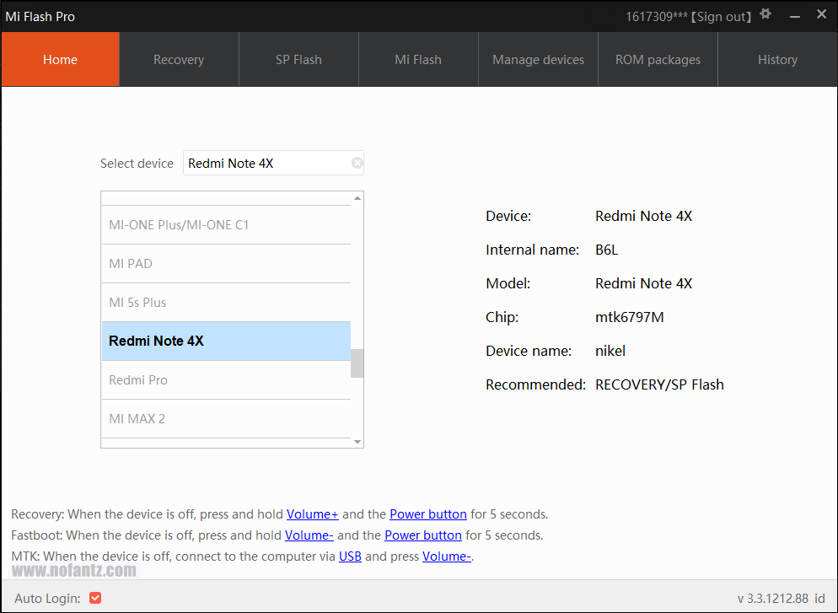Click Volume- link in MTK instructions
Viewport: 838px width, 613px height.
click(x=446, y=557)
